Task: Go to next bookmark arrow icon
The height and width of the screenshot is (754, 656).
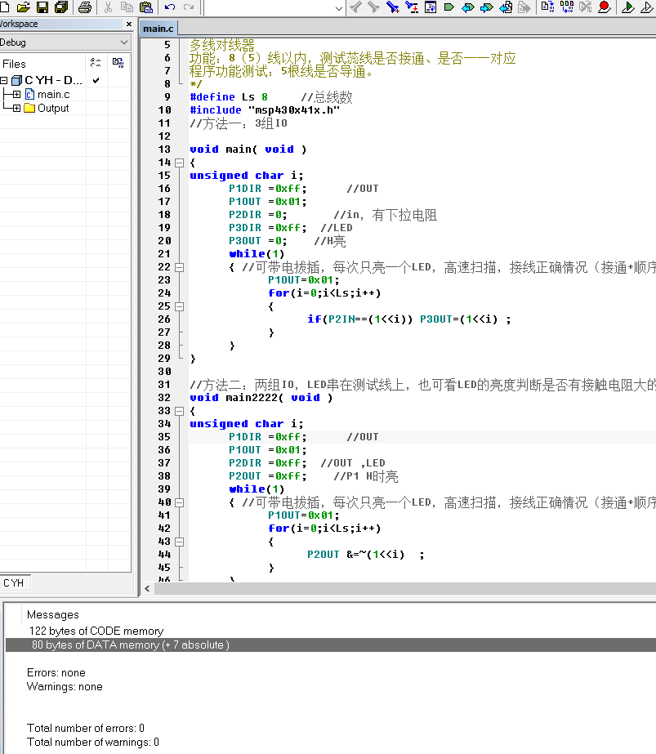Action: click(487, 7)
